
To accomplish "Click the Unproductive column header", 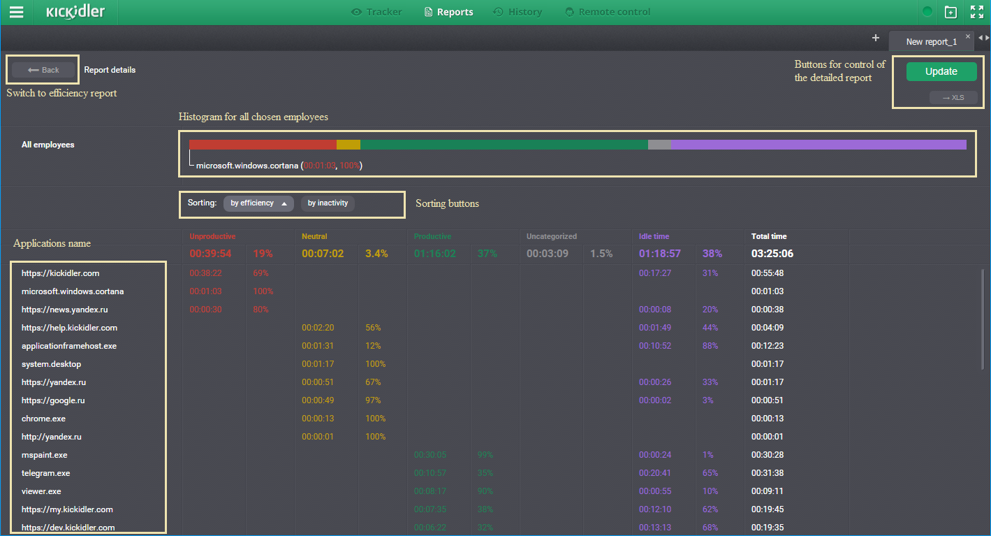I will [212, 236].
